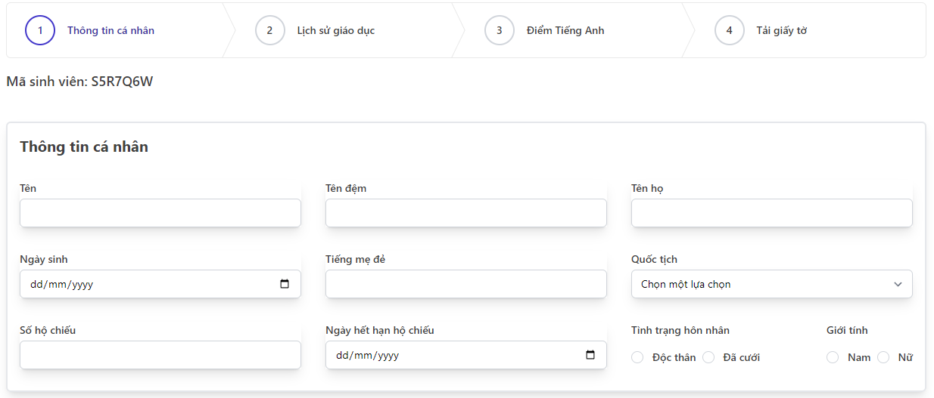The height and width of the screenshot is (398, 934).
Task: Click step 2 circle icon
Action: pyautogui.click(x=269, y=30)
